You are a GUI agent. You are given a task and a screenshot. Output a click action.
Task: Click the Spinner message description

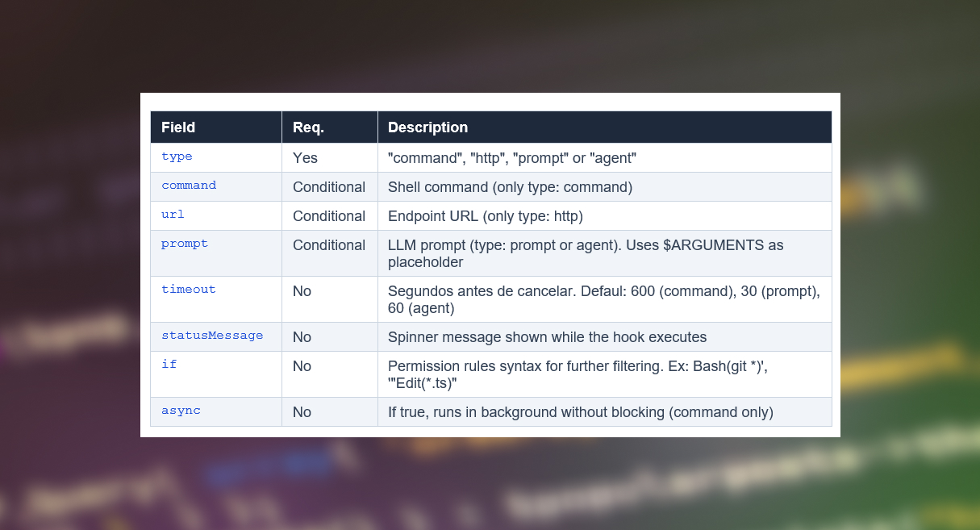pos(547,337)
